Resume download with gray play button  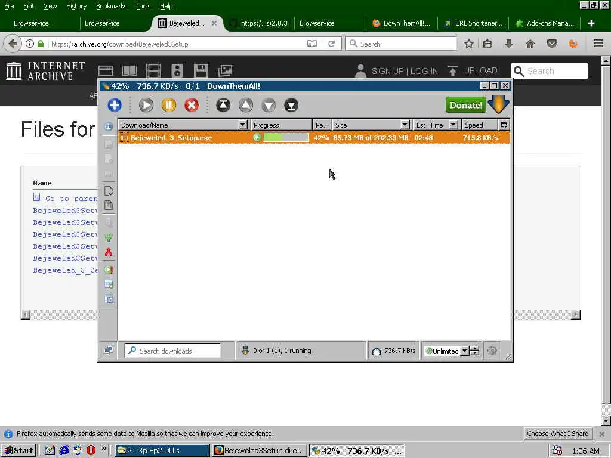point(146,105)
